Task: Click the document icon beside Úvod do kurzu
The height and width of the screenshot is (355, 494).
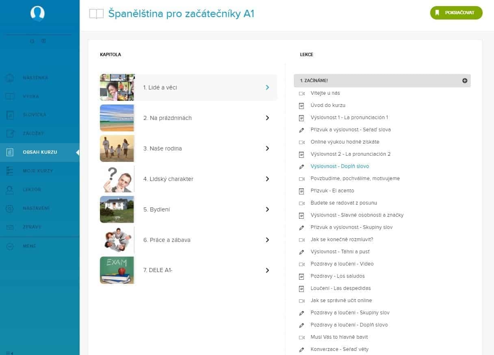Action: (x=301, y=105)
